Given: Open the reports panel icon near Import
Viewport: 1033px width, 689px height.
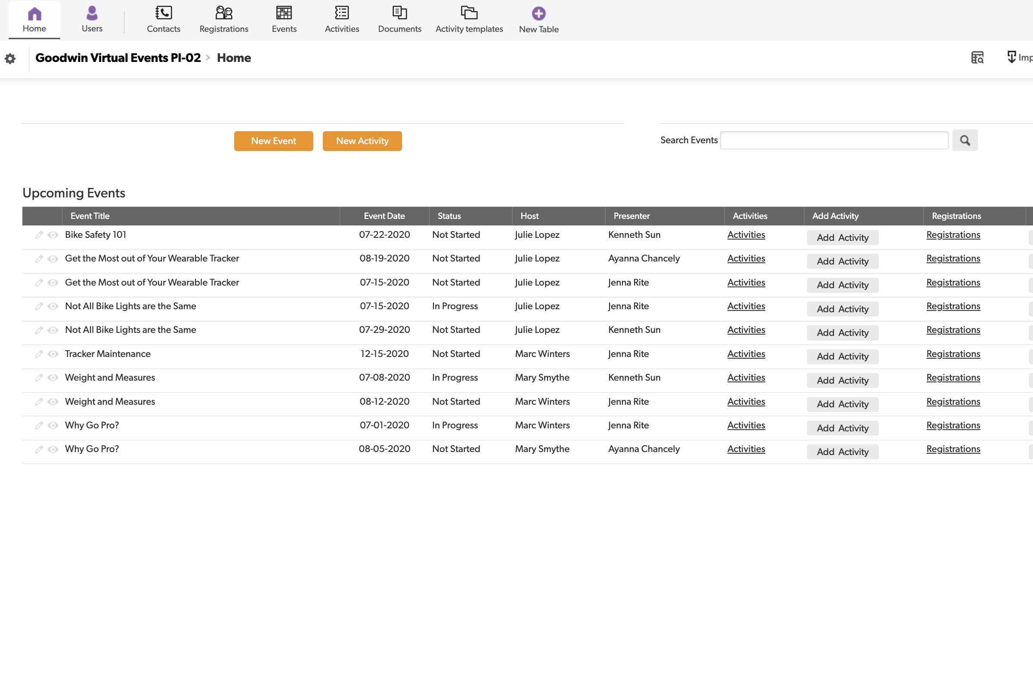Looking at the screenshot, I should [x=977, y=58].
